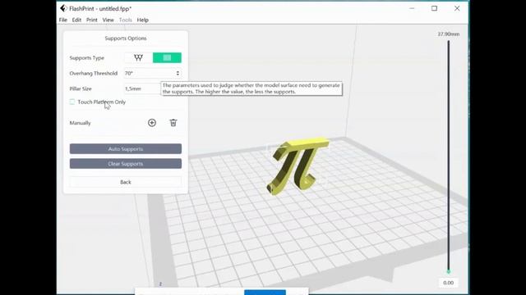Screen dimensions: 526x295
Task: Click the 0.00 layer height value box
Action: pyautogui.click(x=448, y=283)
